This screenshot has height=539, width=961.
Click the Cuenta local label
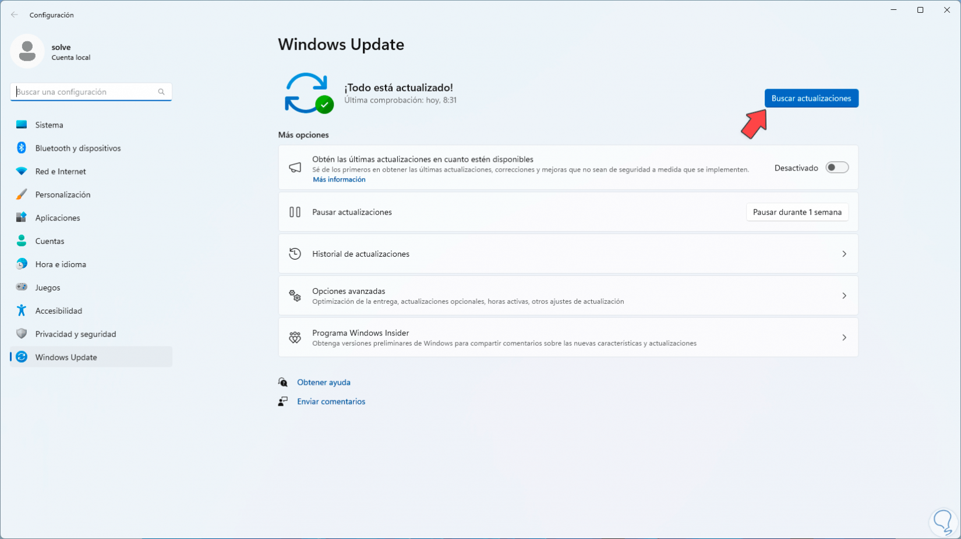(71, 58)
